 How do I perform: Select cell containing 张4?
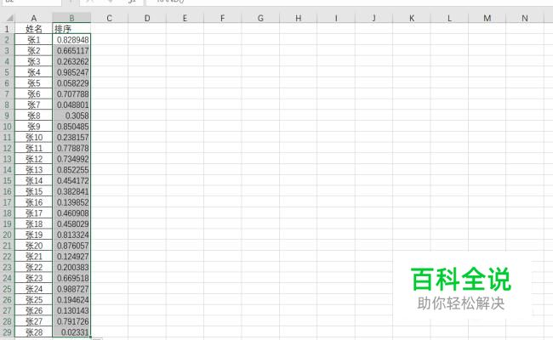(33, 72)
